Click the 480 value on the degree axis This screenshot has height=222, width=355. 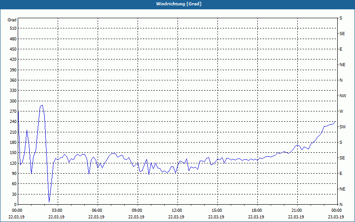[13, 39]
